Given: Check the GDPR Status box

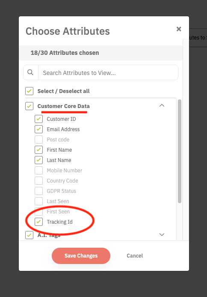Looking at the screenshot, I should point(38,191).
